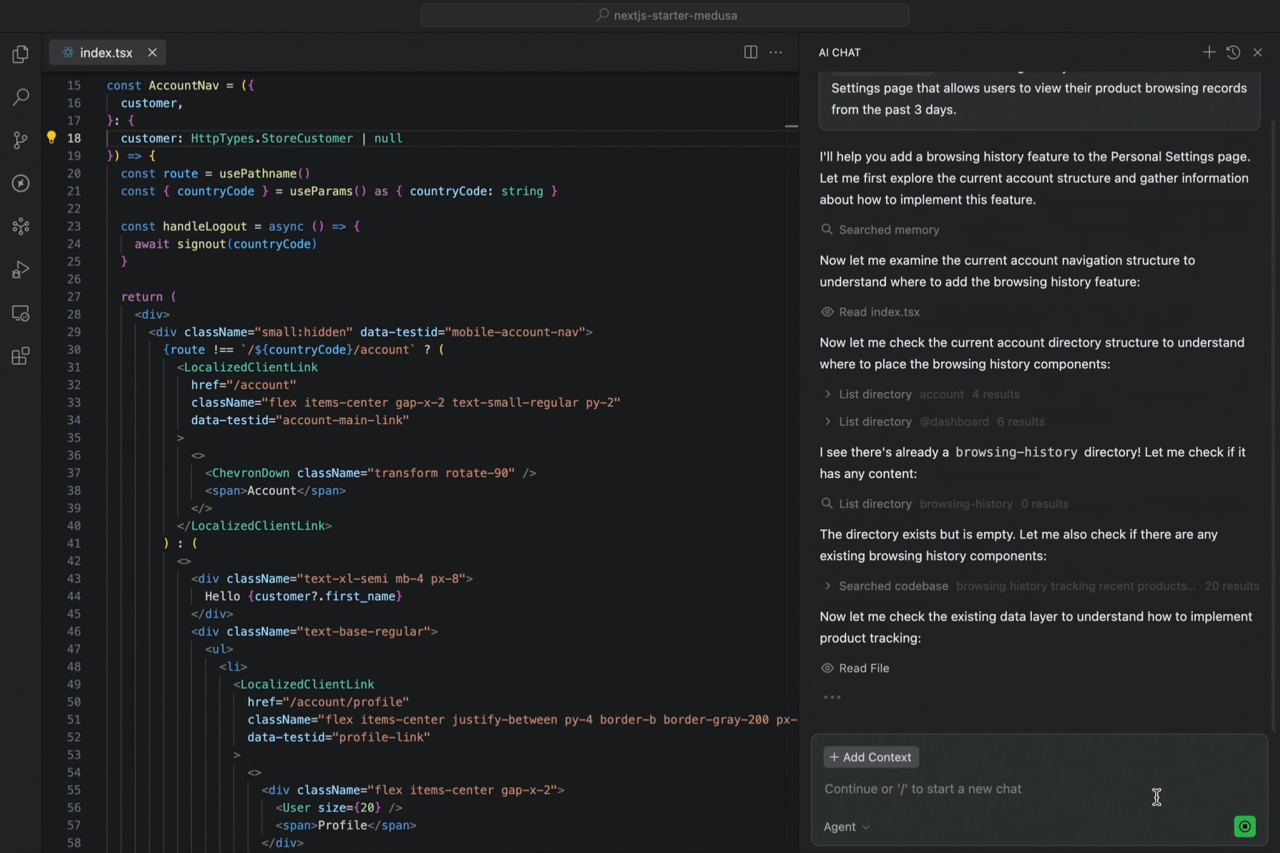Click the green stop generation button
This screenshot has height=853, width=1280.
(x=1244, y=826)
